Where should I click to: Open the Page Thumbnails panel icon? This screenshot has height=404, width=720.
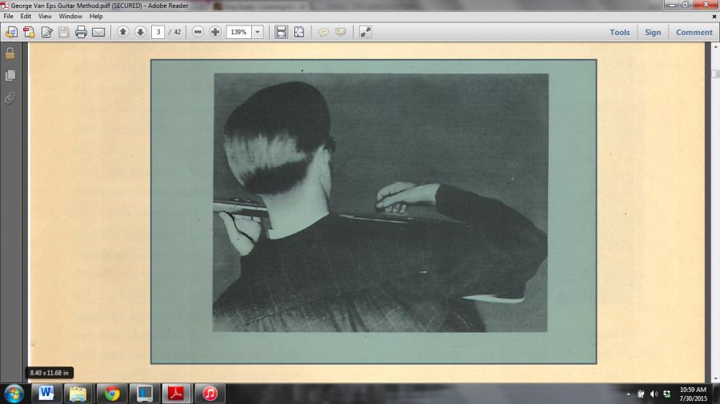coord(10,76)
